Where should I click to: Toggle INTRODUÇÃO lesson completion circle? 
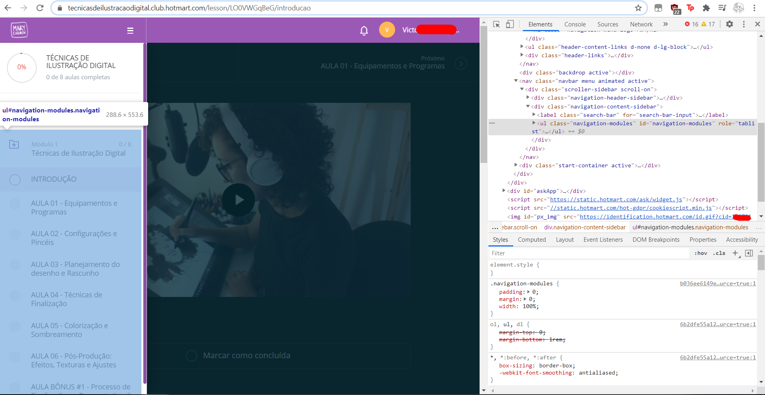[15, 180]
